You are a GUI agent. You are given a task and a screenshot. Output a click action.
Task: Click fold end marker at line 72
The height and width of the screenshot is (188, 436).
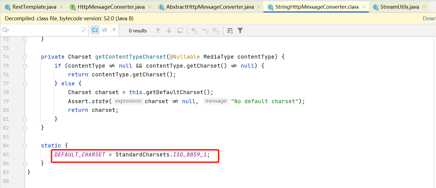click(x=25, y=39)
